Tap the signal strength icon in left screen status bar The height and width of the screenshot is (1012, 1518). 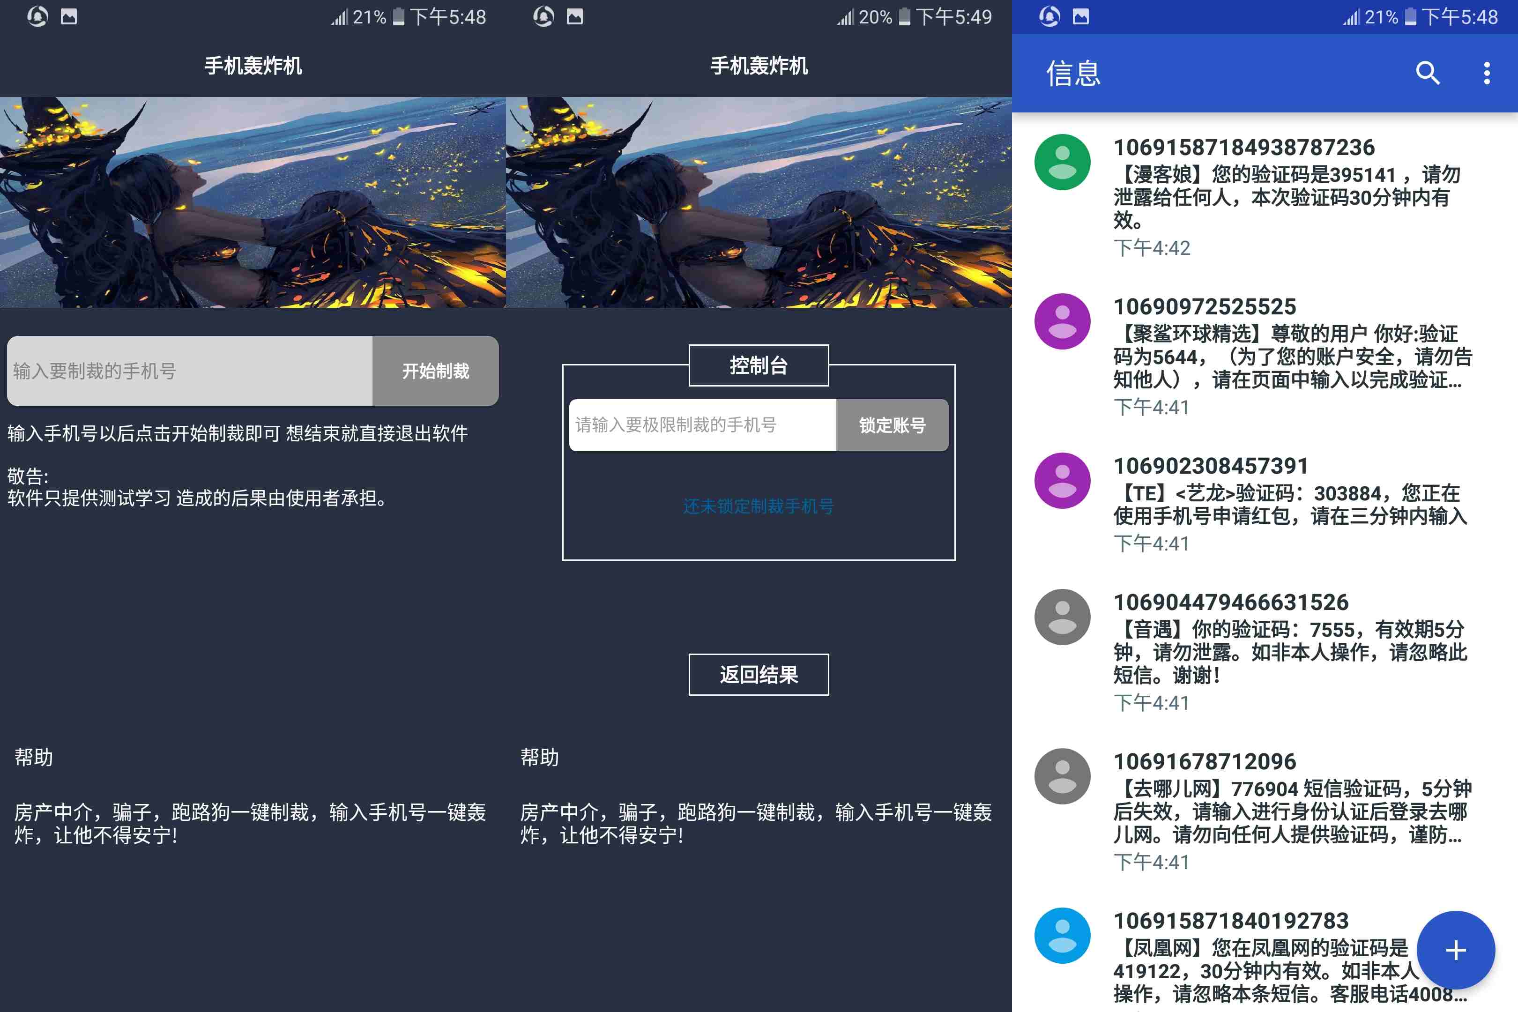(340, 17)
